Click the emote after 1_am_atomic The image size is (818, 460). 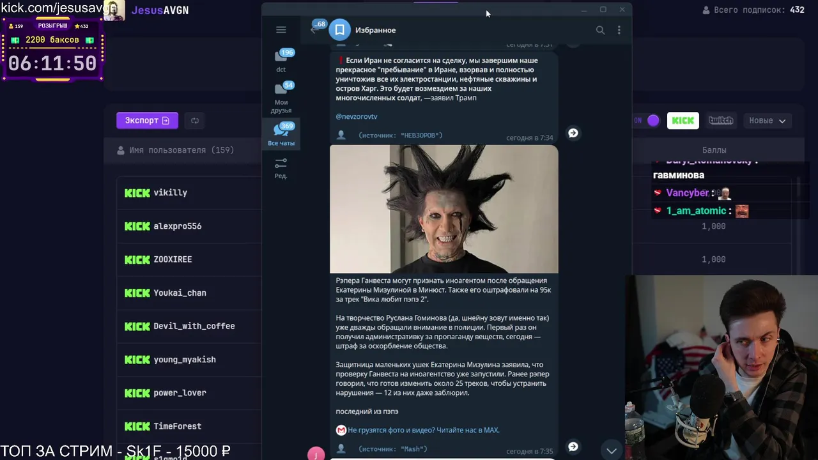tap(741, 211)
